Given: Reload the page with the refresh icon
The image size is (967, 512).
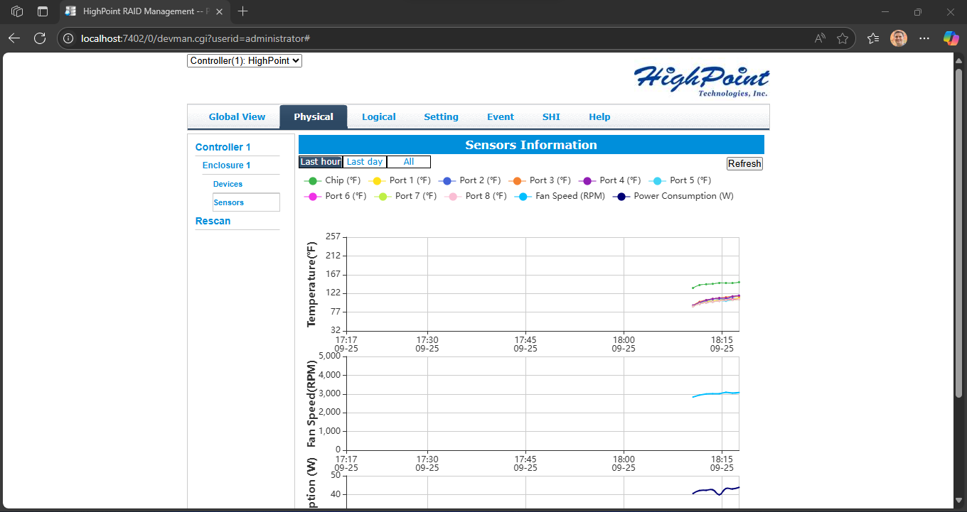Looking at the screenshot, I should [x=41, y=38].
